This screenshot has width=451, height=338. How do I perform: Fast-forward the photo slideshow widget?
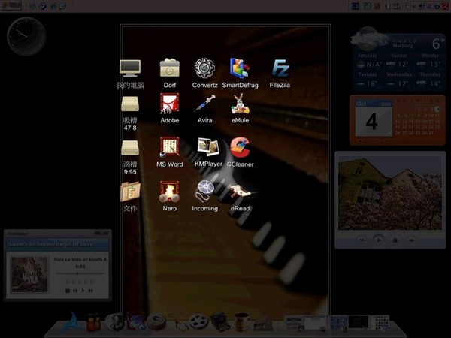[412, 240]
